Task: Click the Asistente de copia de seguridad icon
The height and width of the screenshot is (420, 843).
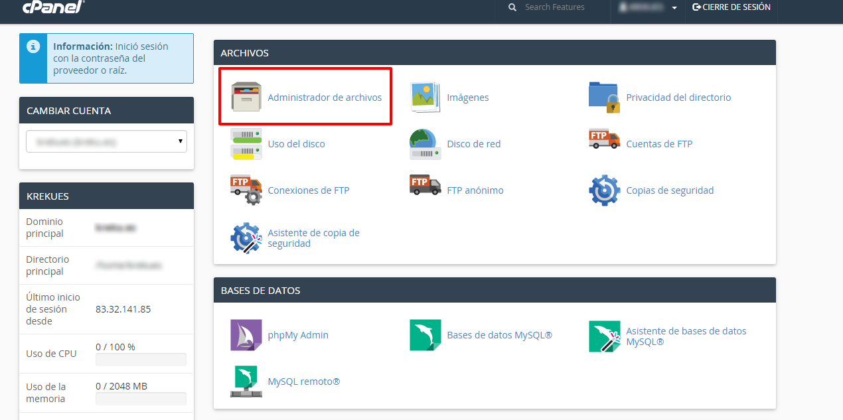Action: (x=246, y=238)
